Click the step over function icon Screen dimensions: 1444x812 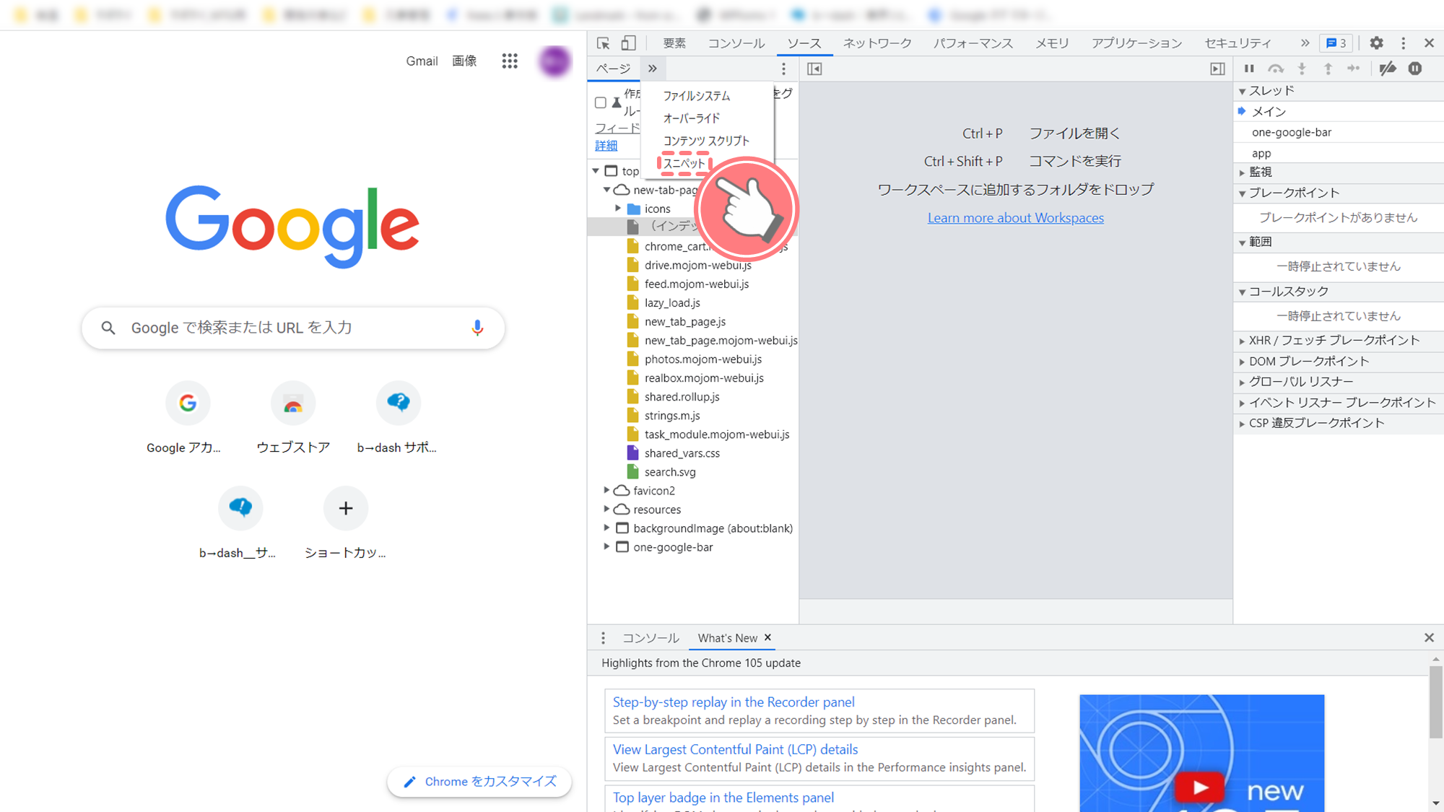(1276, 69)
